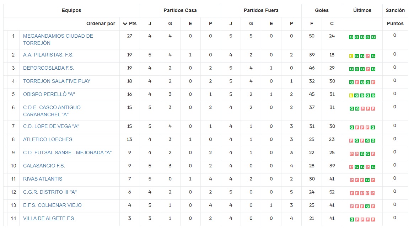
Task: Click goals against C column header
Action: tap(332, 24)
